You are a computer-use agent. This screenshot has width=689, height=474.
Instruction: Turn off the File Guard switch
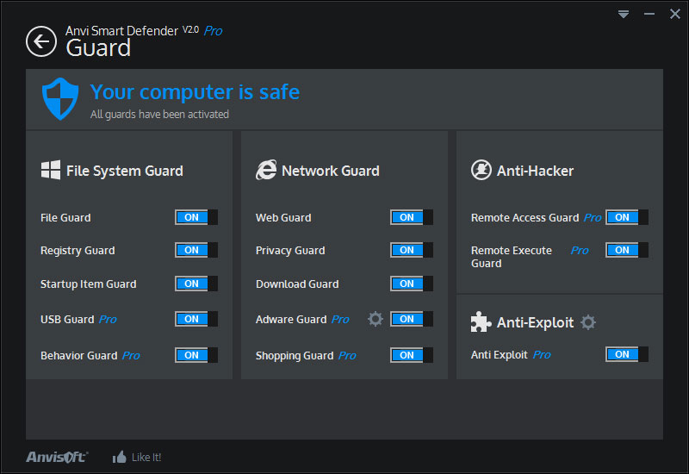pos(196,217)
